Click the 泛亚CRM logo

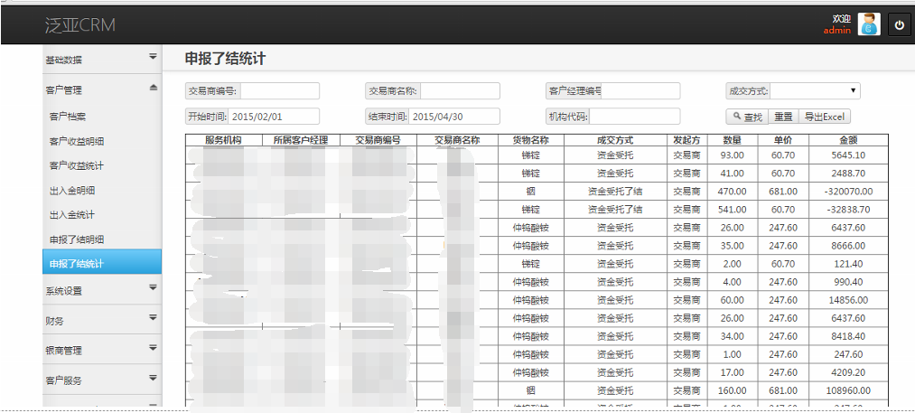(80, 25)
